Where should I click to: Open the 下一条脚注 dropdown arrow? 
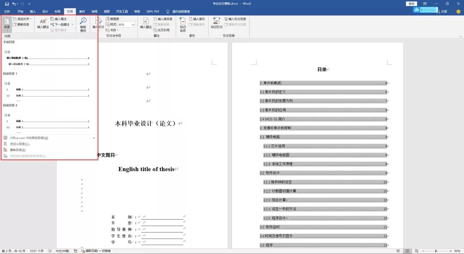point(72,24)
